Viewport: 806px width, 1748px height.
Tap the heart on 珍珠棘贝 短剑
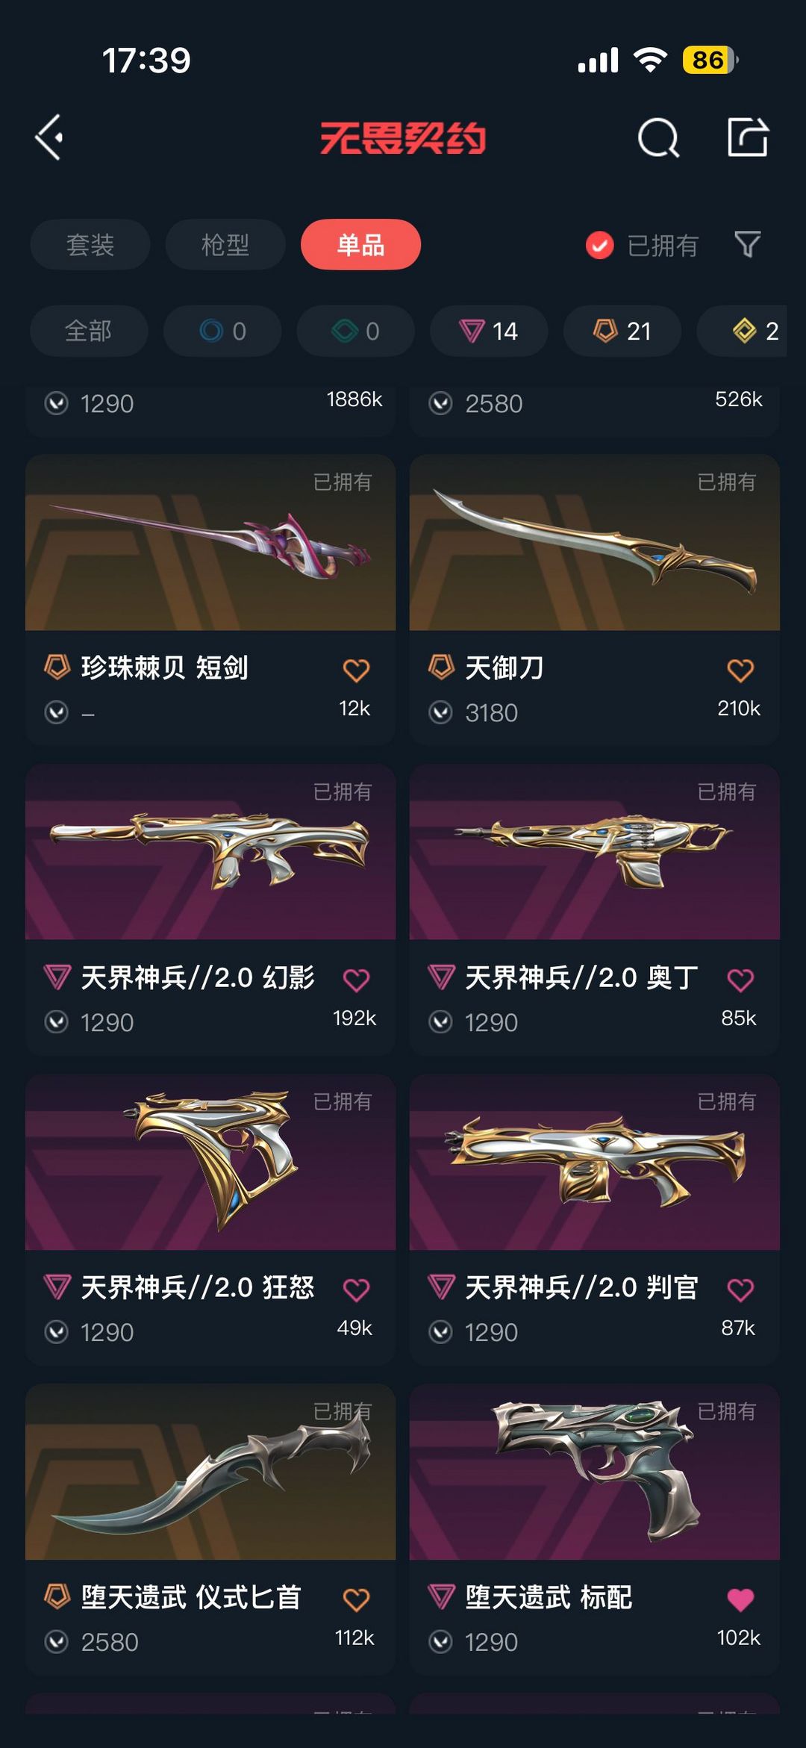356,670
